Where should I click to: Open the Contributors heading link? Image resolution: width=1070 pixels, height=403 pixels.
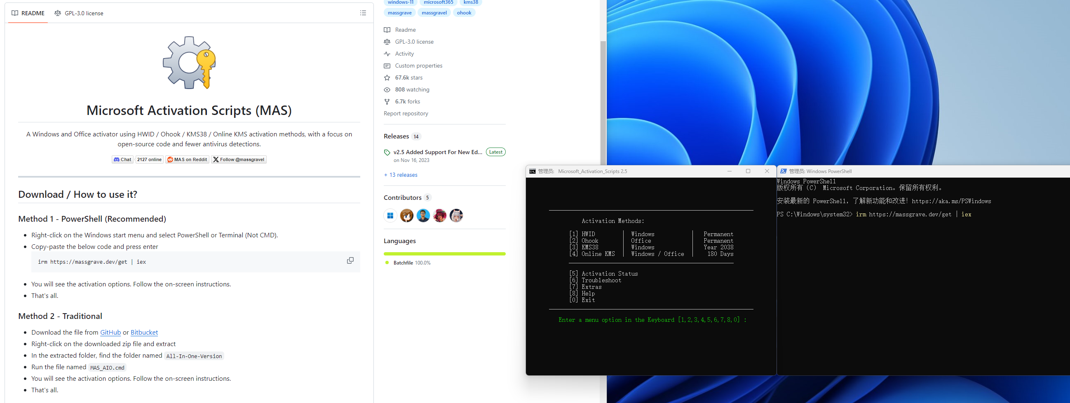[x=408, y=197]
